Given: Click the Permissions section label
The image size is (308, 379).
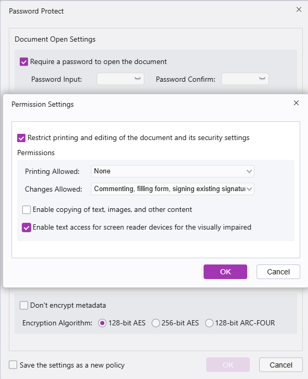Looking at the screenshot, I should (x=36, y=153).
